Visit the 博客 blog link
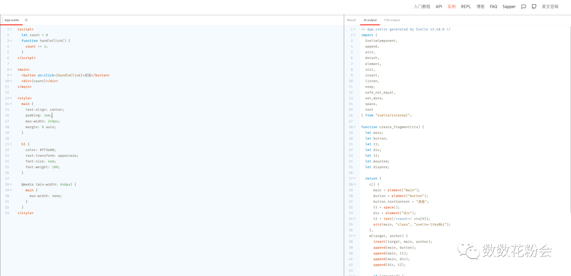 tap(480, 6)
